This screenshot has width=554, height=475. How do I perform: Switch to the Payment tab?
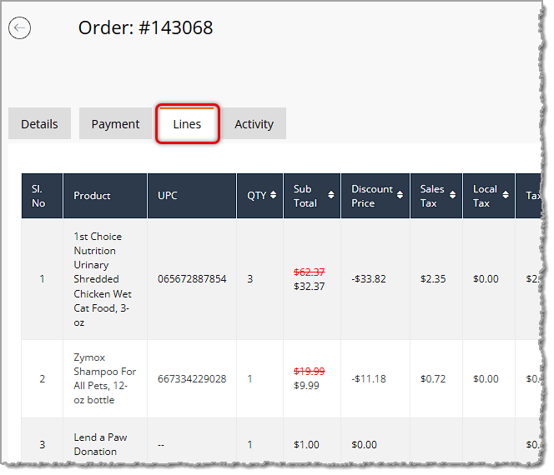tap(115, 124)
